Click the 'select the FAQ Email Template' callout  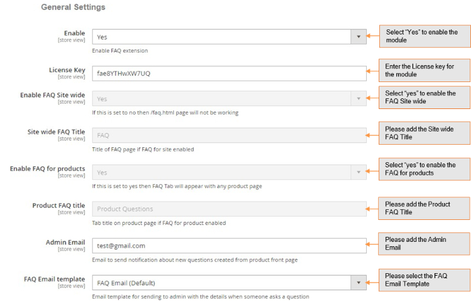click(425, 279)
